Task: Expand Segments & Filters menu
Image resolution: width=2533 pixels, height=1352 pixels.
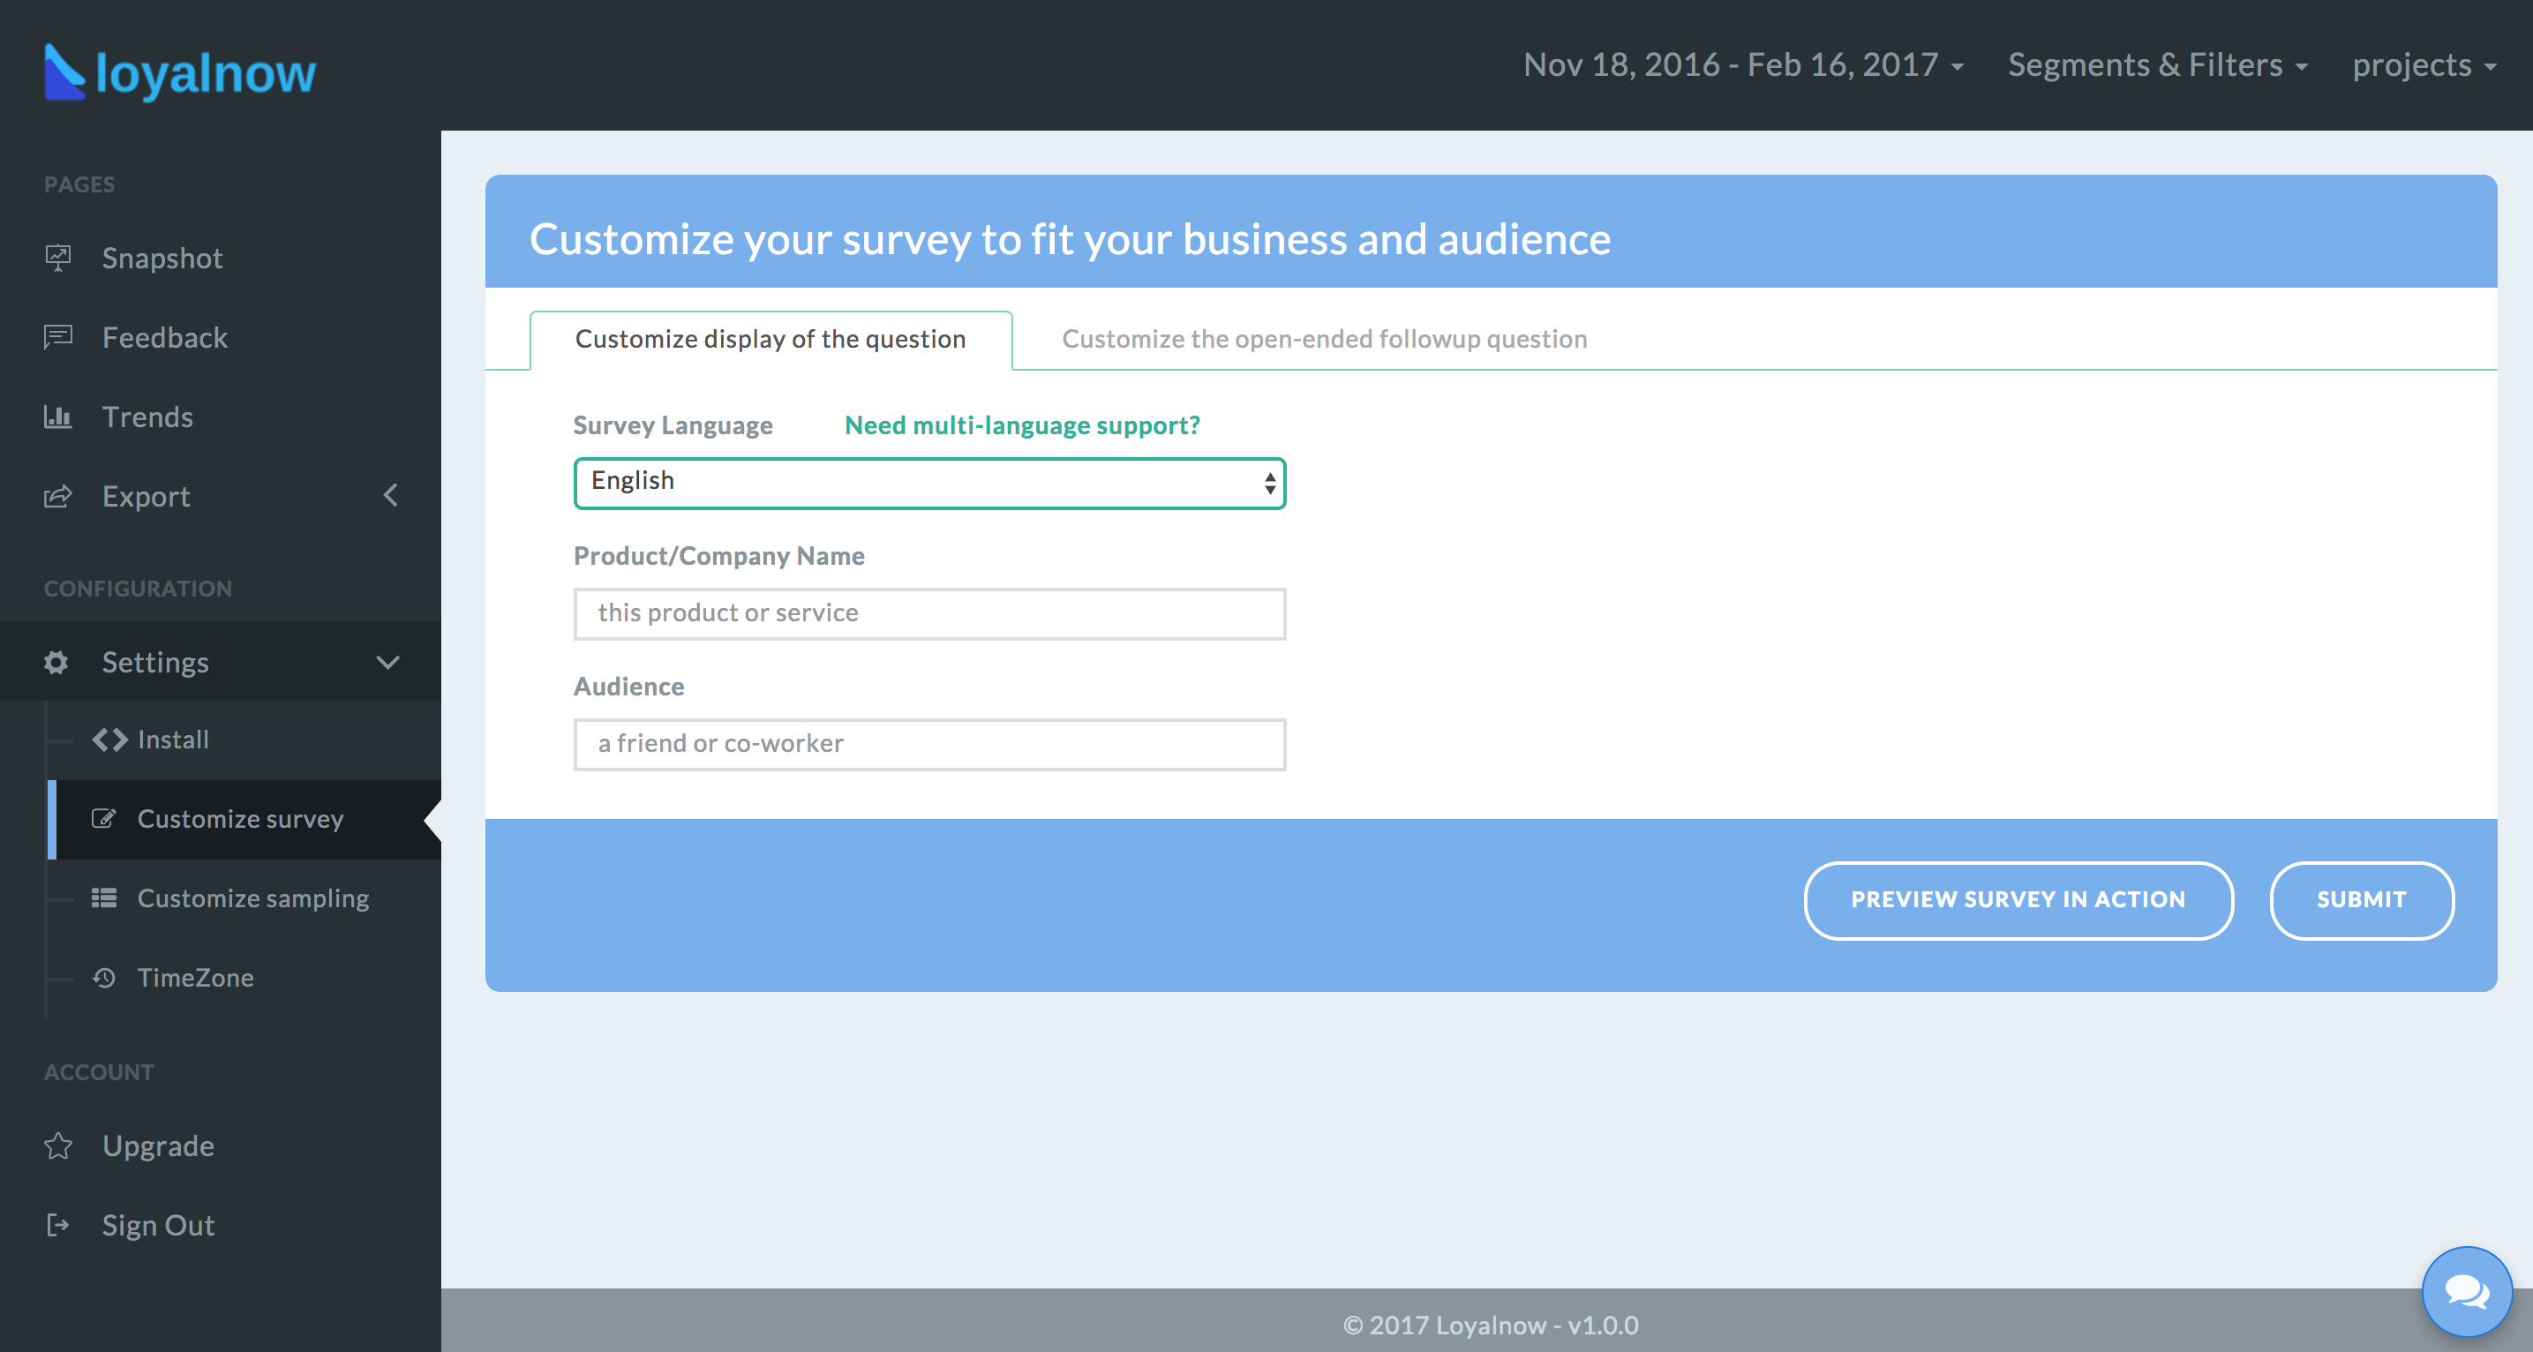Action: coord(2157,65)
